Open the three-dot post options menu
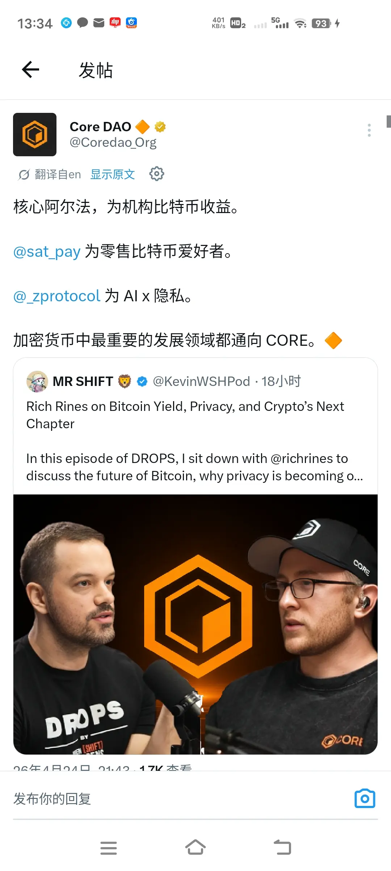391x871 pixels. [369, 130]
